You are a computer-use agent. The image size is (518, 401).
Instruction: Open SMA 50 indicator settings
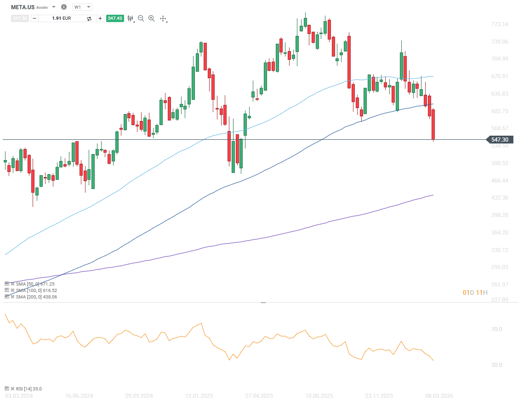click(7, 284)
